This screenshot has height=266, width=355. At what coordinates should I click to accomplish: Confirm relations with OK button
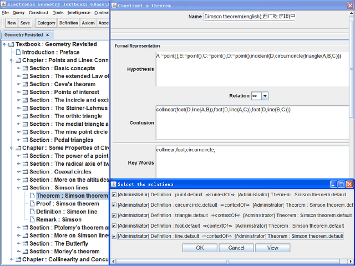(200, 248)
